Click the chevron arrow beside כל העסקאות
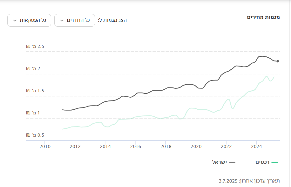Image resolution: width=291 pixels, height=187 pixels. coord(15,21)
